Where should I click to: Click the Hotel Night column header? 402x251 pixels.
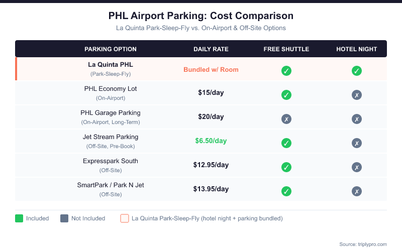357,49
